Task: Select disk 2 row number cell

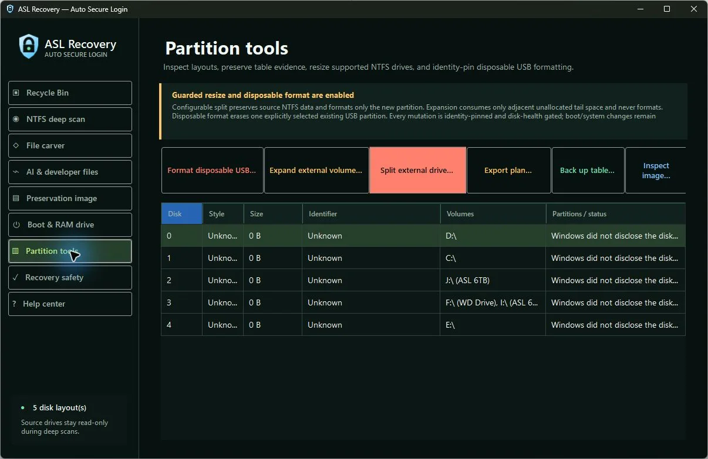Action: tap(182, 280)
